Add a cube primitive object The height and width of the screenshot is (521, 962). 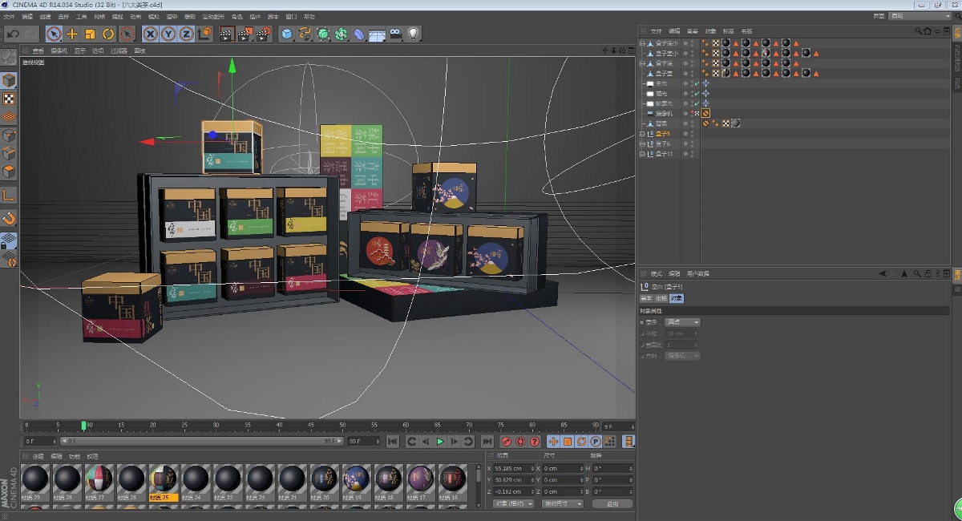(x=287, y=34)
